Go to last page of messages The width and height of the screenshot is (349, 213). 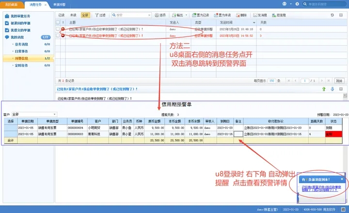point(328,81)
